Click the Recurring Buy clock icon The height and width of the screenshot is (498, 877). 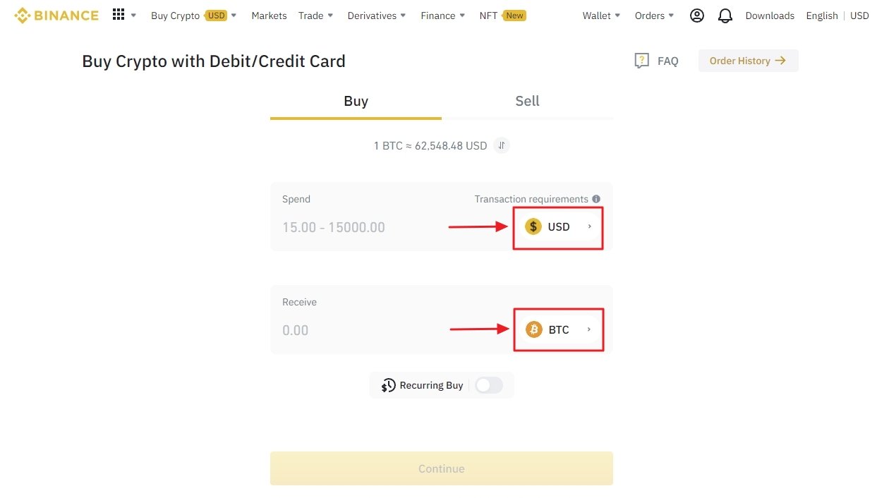388,385
